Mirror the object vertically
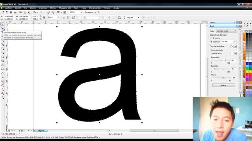252x141 pixels. (x=68, y=18)
